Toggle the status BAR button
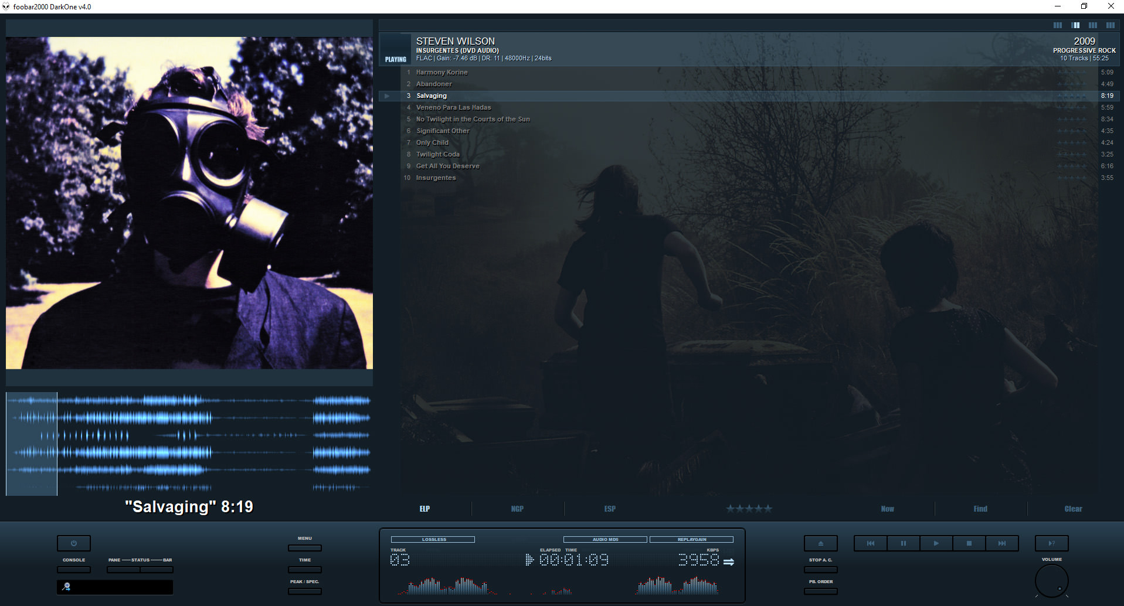The image size is (1124, 606). click(x=157, y=570)
